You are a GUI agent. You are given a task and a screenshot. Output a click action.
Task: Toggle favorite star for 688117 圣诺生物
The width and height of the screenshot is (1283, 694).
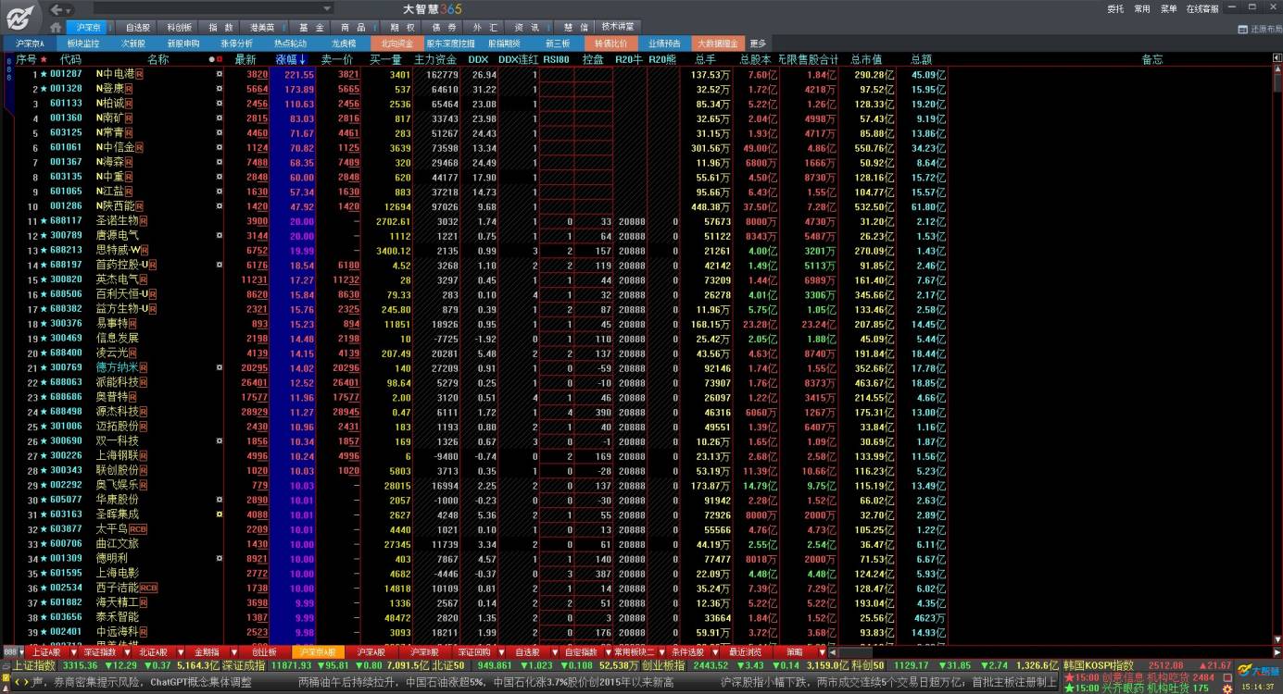coord(43,221)
